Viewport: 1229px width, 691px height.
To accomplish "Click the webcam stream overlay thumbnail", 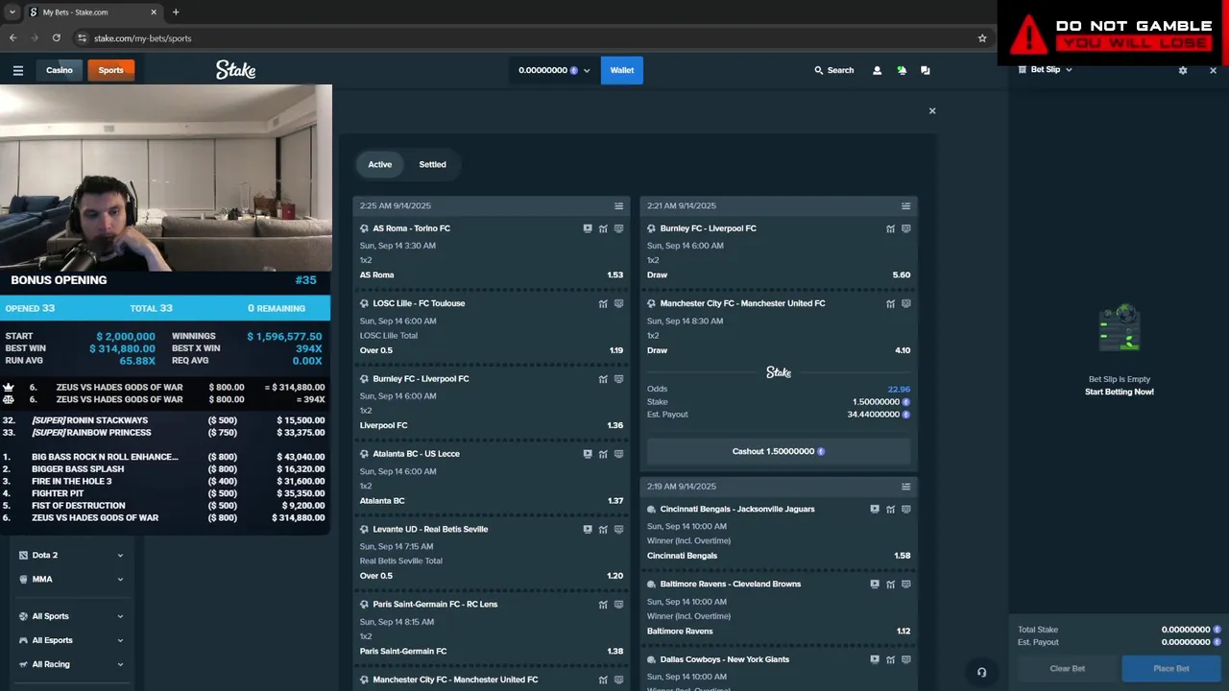I will coord(166,178).
